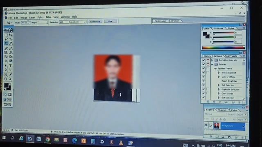262x147 pixels.
Task: Open layer Opacity dropdown
Action: click(246, 115)
